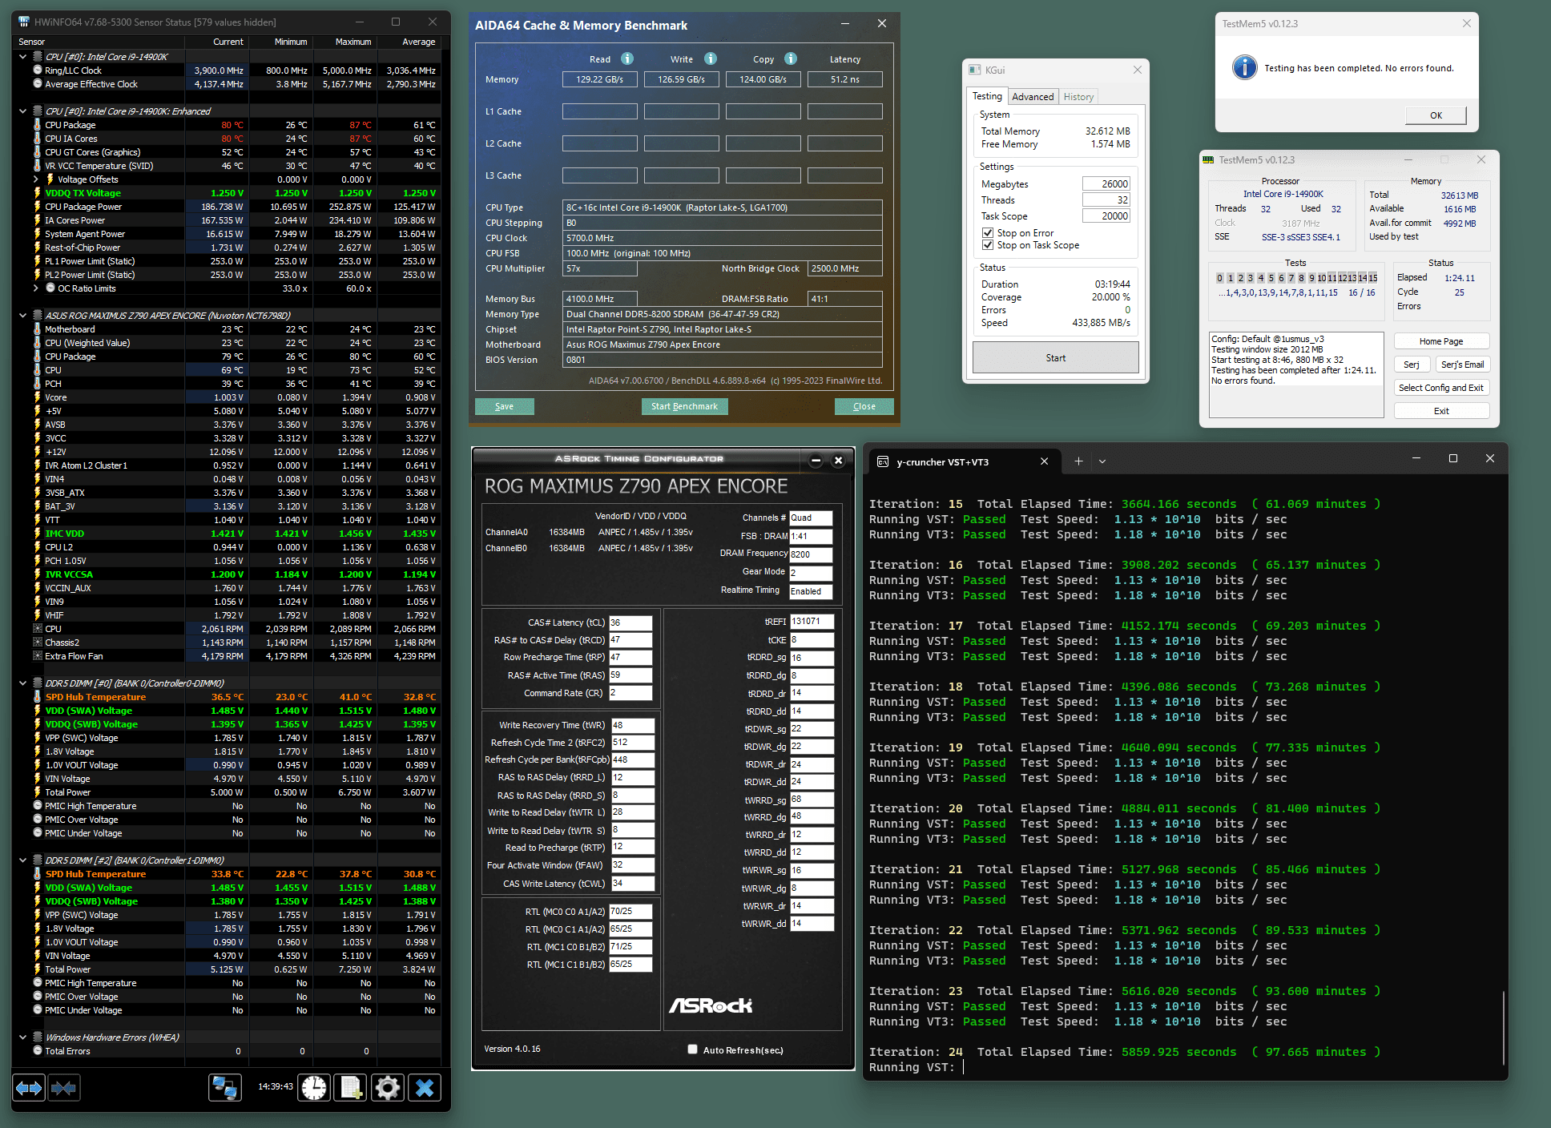Select KGui Testing tab
The width and height of the screenshot is (1551, 1128).
click(x=987, y=96)
